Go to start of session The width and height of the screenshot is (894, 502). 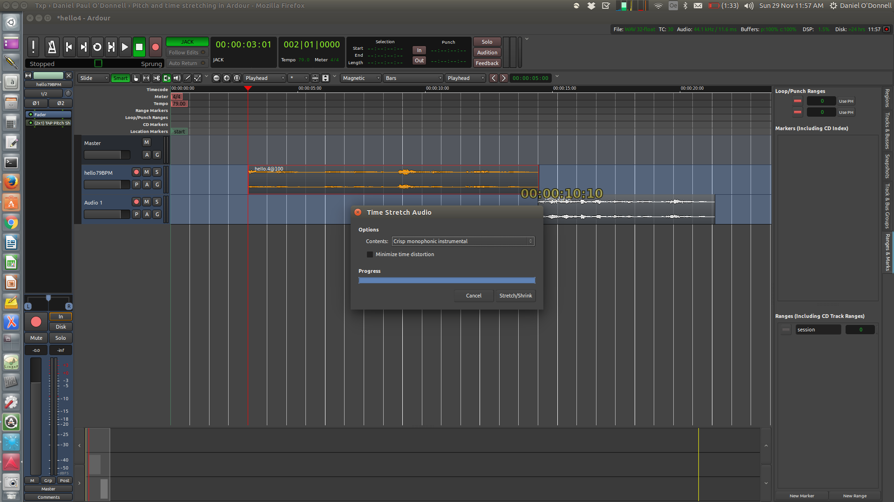point(69,46)
